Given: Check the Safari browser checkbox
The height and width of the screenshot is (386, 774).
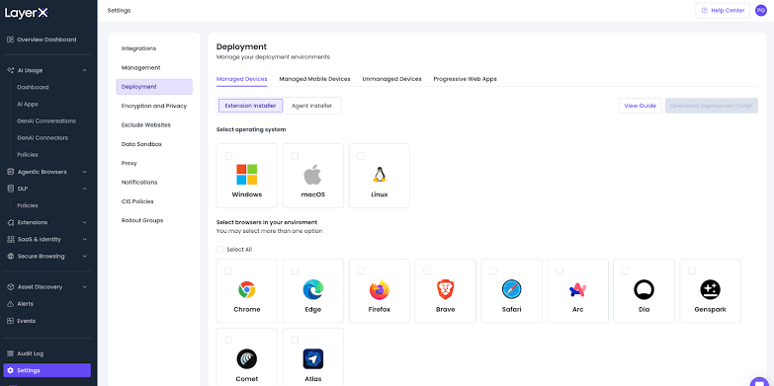Looking at the screenshot, I should [x=493, y=270].
